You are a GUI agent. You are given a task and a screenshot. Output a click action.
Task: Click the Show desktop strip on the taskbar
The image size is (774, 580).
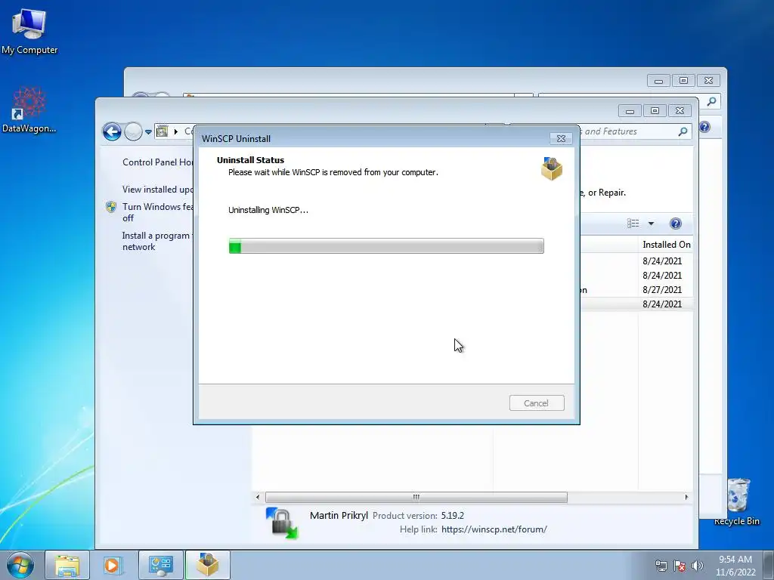[x=769, y=565]
